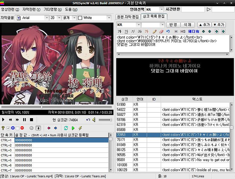Click the 싱크 column header
Viewport: 235px width, 179px height.
[x=125, y=99]
